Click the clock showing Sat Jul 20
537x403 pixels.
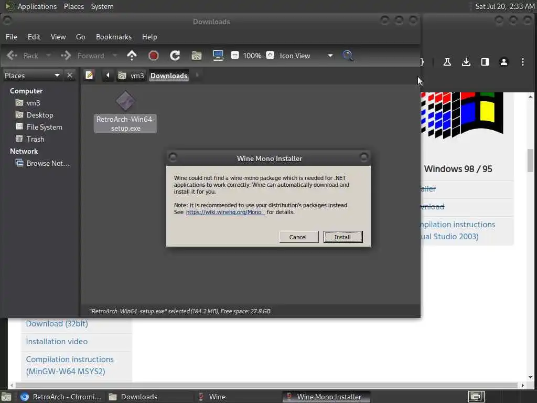pos(504,6)
